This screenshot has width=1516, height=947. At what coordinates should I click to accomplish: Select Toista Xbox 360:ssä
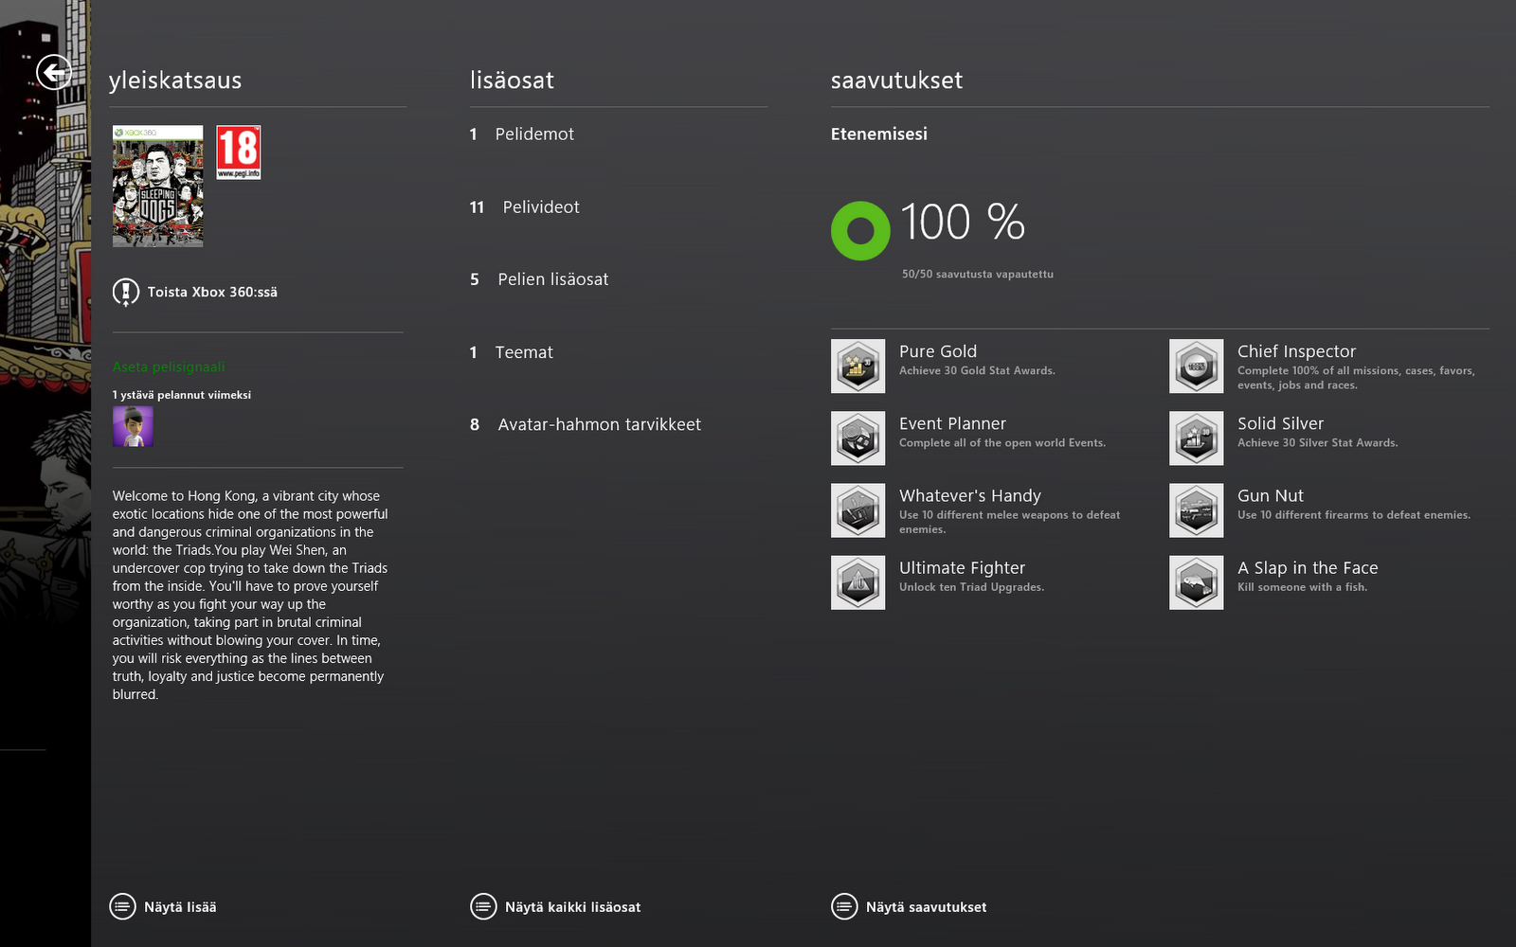(x=212, y=292)
